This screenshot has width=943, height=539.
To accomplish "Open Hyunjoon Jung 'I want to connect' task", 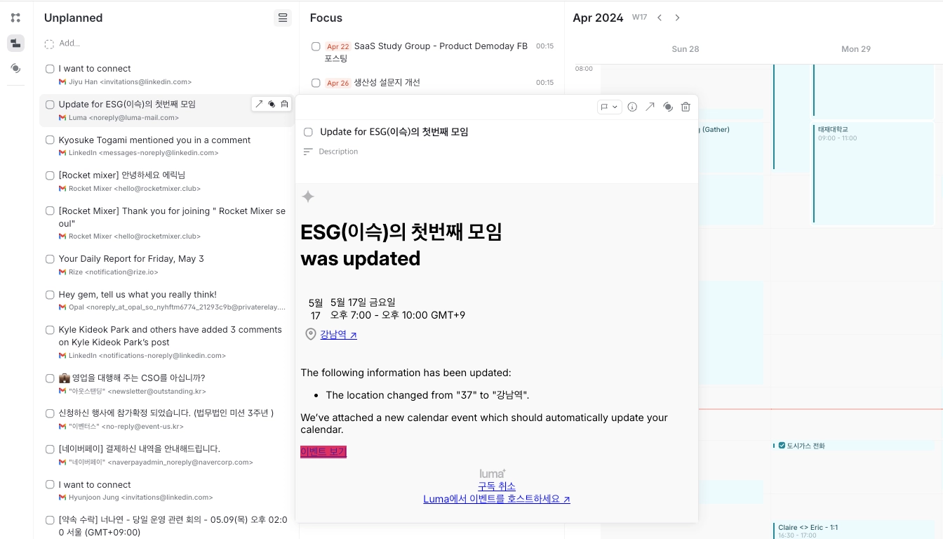I will pyautogui.click(x=95, y=484).
